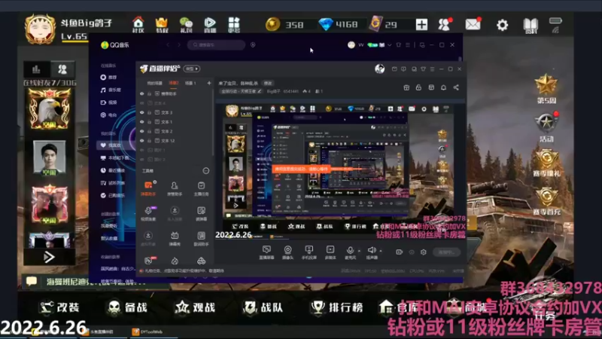Add multimedia source (多媒体)
The height and width of the screenshot is (339, 602).
[x=330, y=252]
